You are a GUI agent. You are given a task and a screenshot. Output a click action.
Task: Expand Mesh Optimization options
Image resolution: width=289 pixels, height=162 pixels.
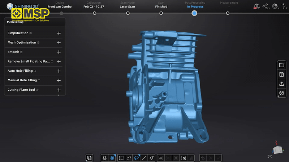(59, 42)
